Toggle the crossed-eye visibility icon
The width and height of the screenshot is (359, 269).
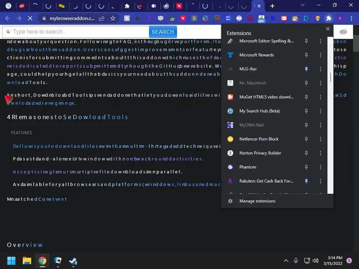click(343, 32)
